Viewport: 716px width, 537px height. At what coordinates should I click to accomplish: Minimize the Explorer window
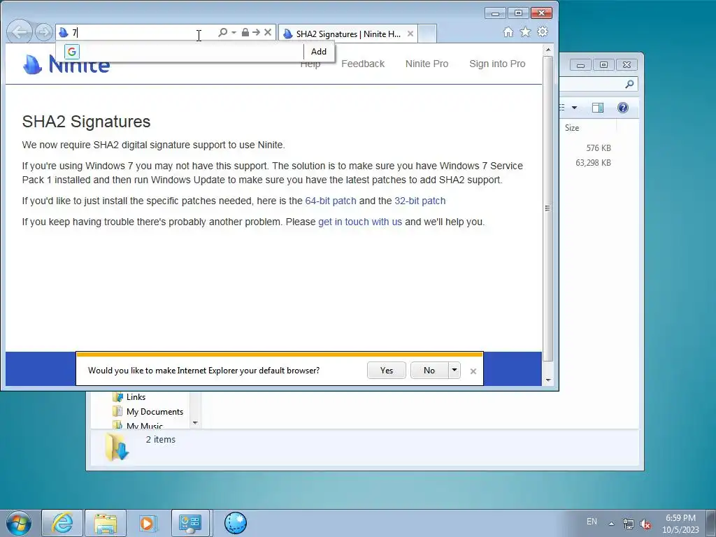coord(580,65)
